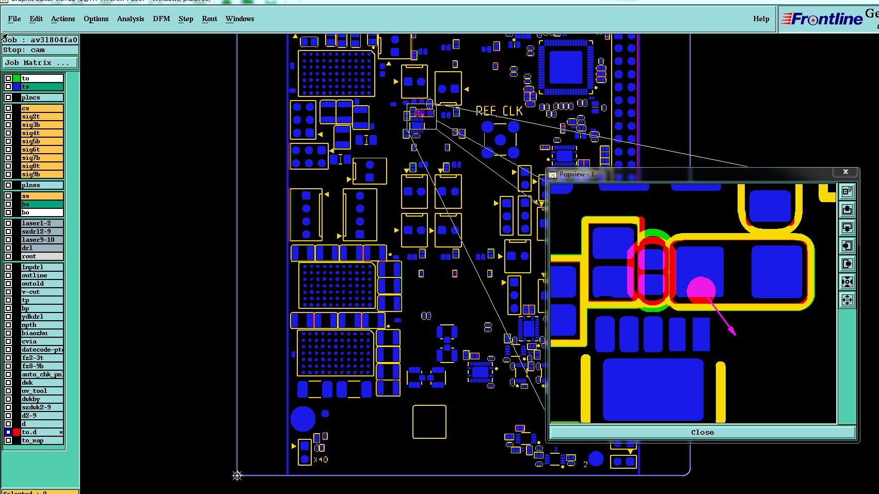This screenshot has height=494, width=879.
Task: Click the top Popview toolbar icon
Action: (x=847, y=192)
